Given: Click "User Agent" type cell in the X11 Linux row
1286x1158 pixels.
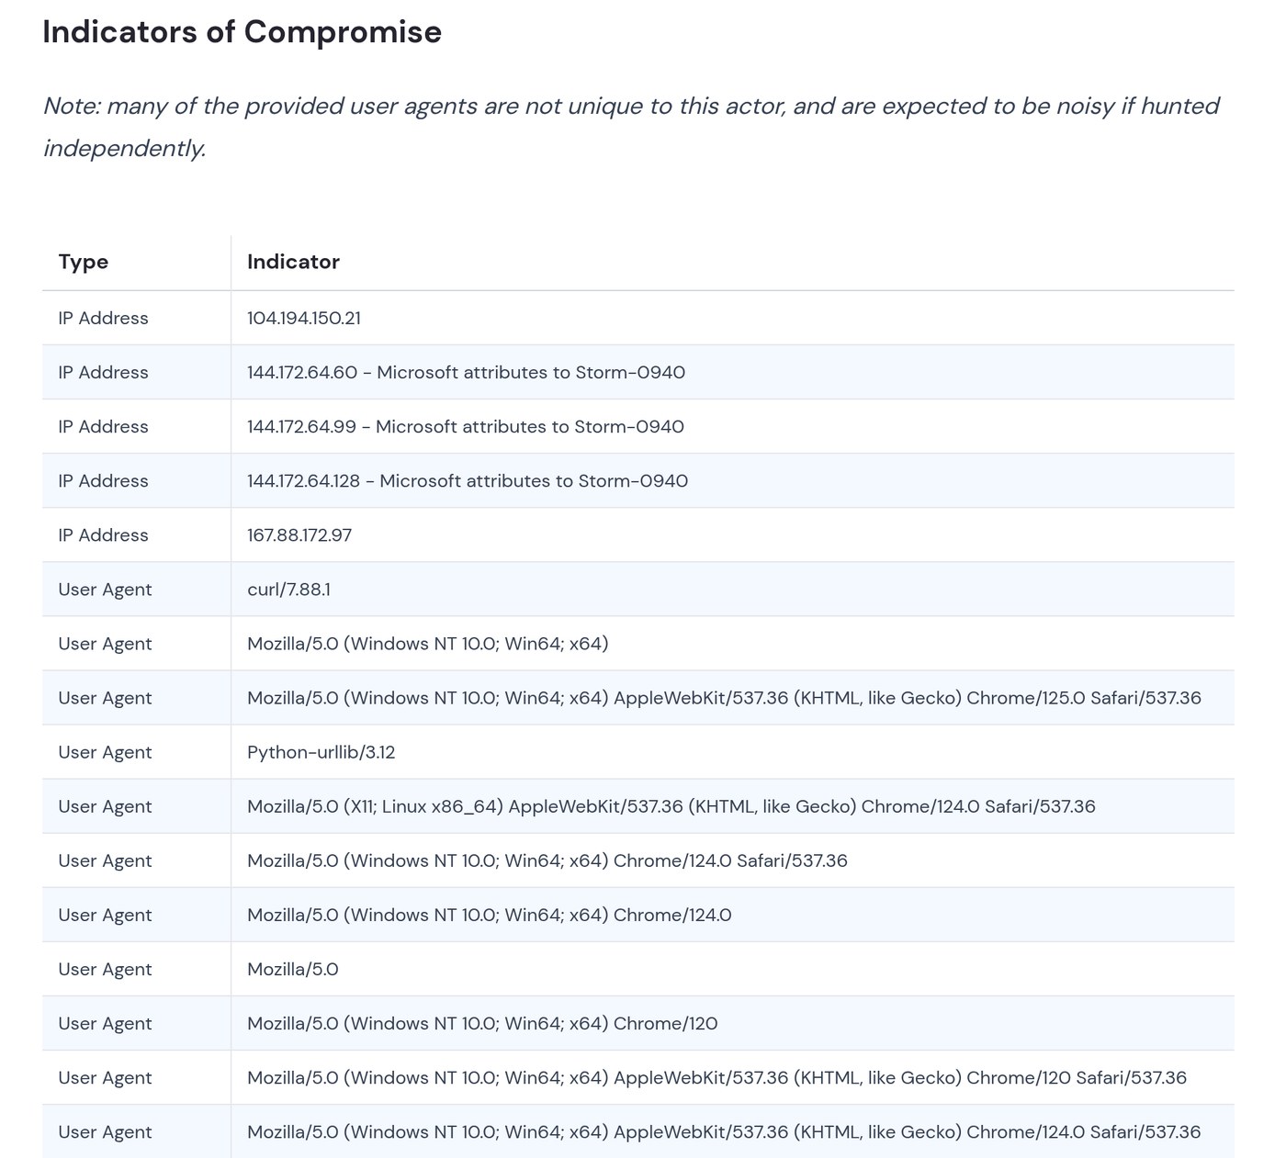Looking at the screenshot, I should (x=105, y=805).
